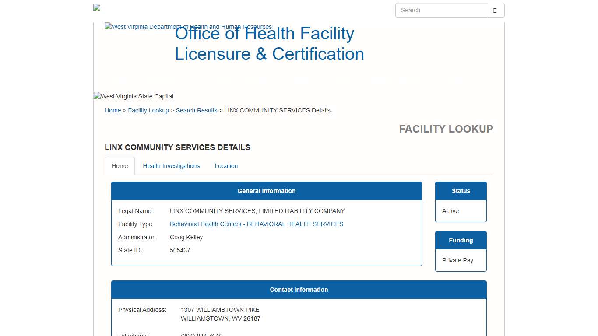Click the General Information panel header
Viewport: 598px width, 336px height.
pos(266,191)
